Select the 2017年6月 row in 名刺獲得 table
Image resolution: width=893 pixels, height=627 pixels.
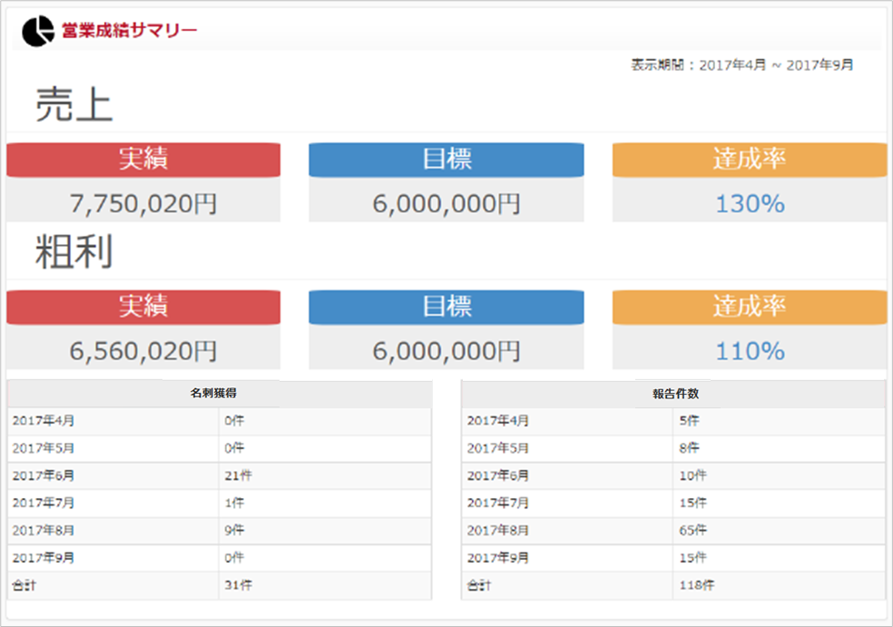(220, 475)
